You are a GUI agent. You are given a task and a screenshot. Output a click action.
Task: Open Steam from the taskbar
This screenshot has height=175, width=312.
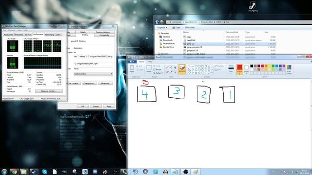34,172
